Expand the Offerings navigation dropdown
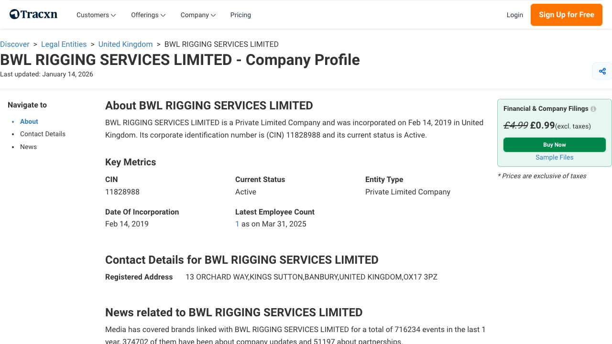This screenshot has height=344, width=612. click(148, 15)
